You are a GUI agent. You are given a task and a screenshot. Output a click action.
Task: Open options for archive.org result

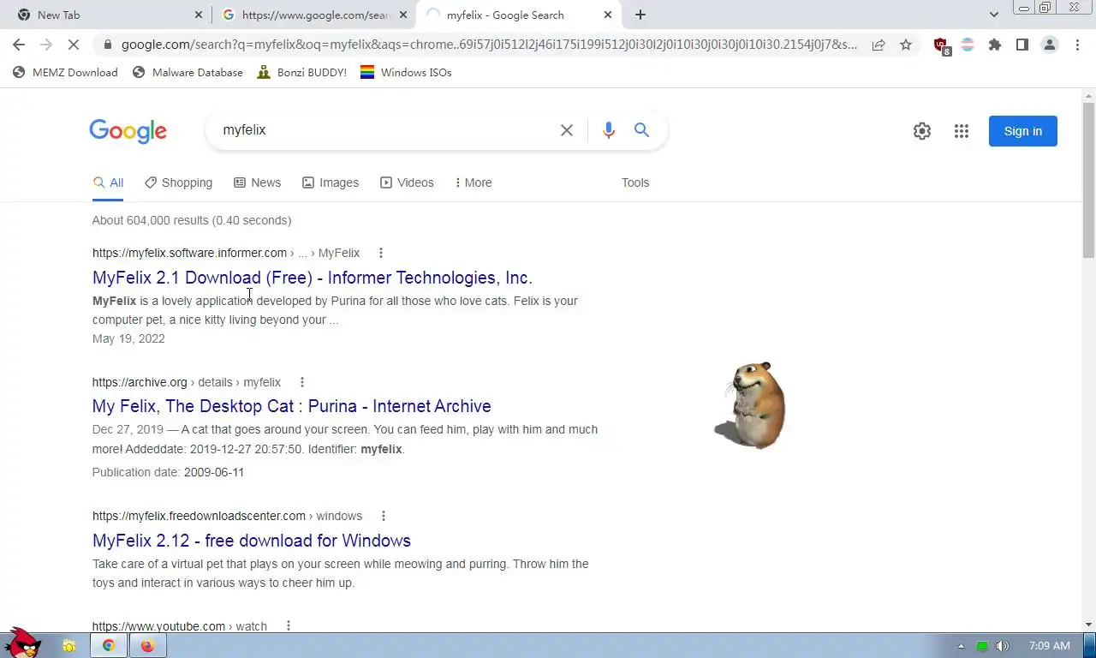pyautogui.click(x=302, y=382)
